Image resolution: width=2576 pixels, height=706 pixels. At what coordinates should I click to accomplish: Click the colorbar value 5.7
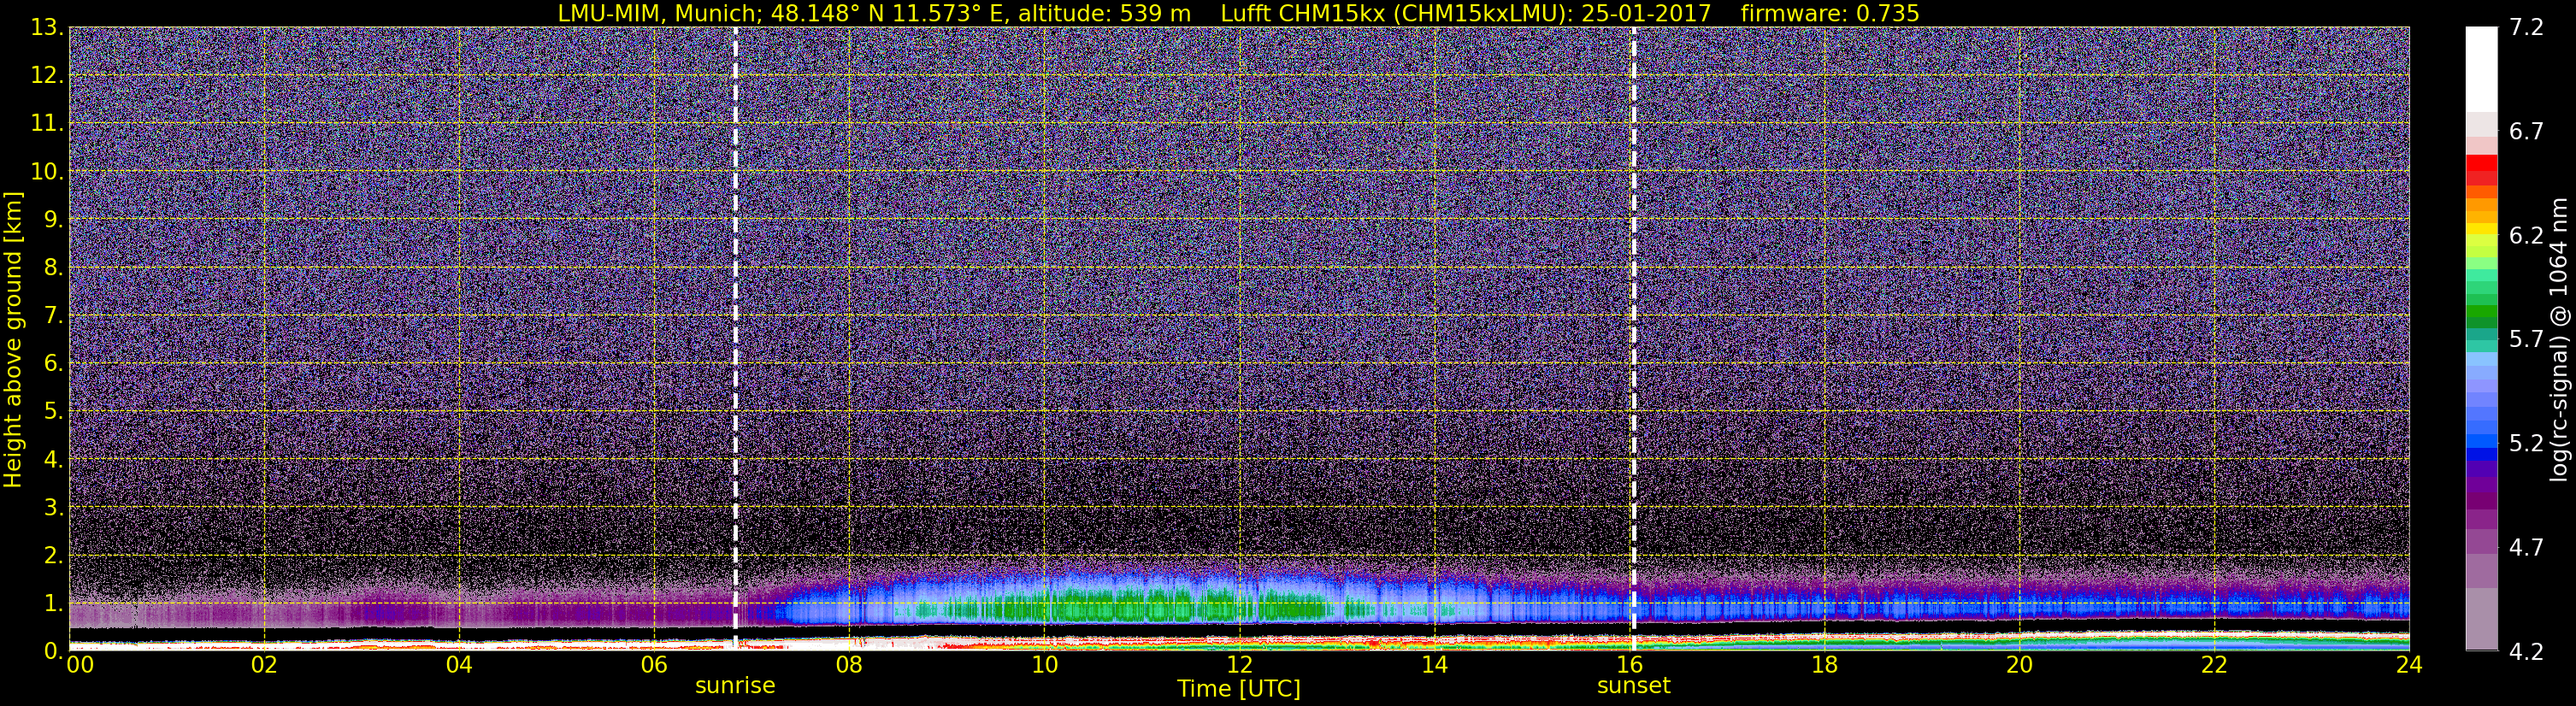click(x=2526, y=339)
